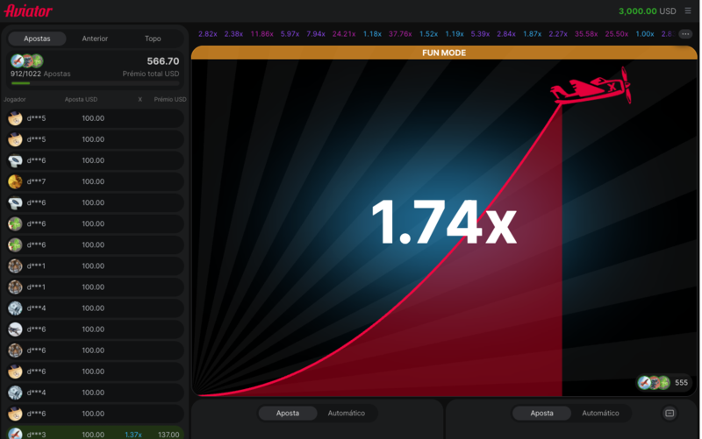Switch to the Topo tab
702x439 pixels.
[153, 39]
